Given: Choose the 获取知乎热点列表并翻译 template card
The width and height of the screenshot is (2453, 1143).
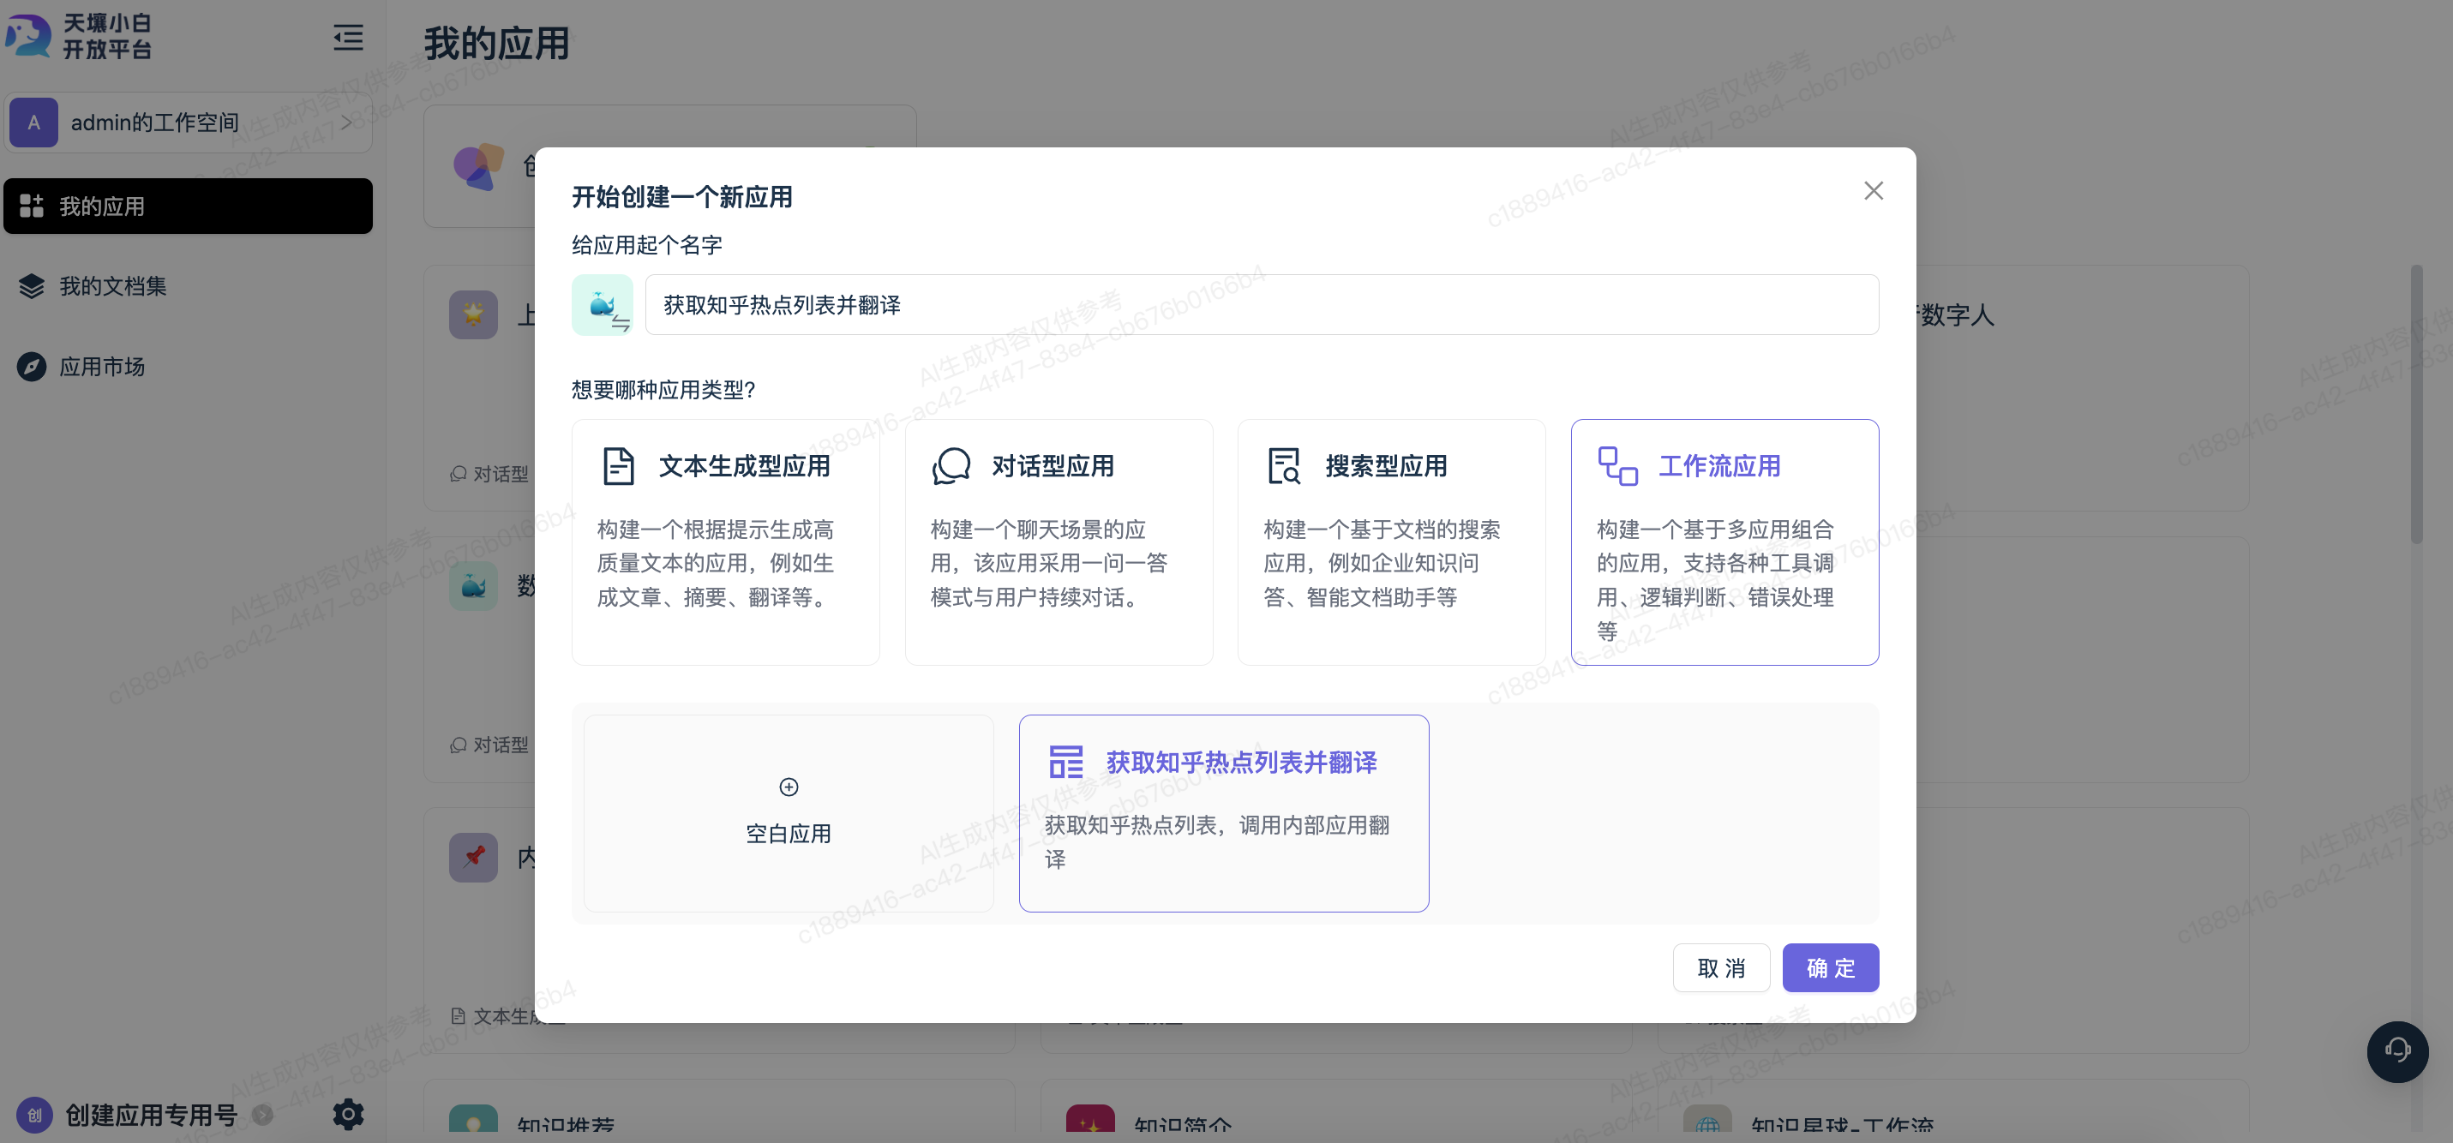Looking at the screenshot, I should (1224, 814).
